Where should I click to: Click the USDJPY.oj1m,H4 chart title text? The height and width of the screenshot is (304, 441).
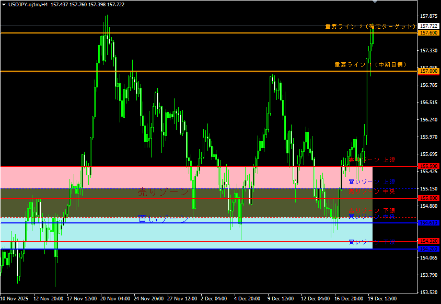[28, 4]
